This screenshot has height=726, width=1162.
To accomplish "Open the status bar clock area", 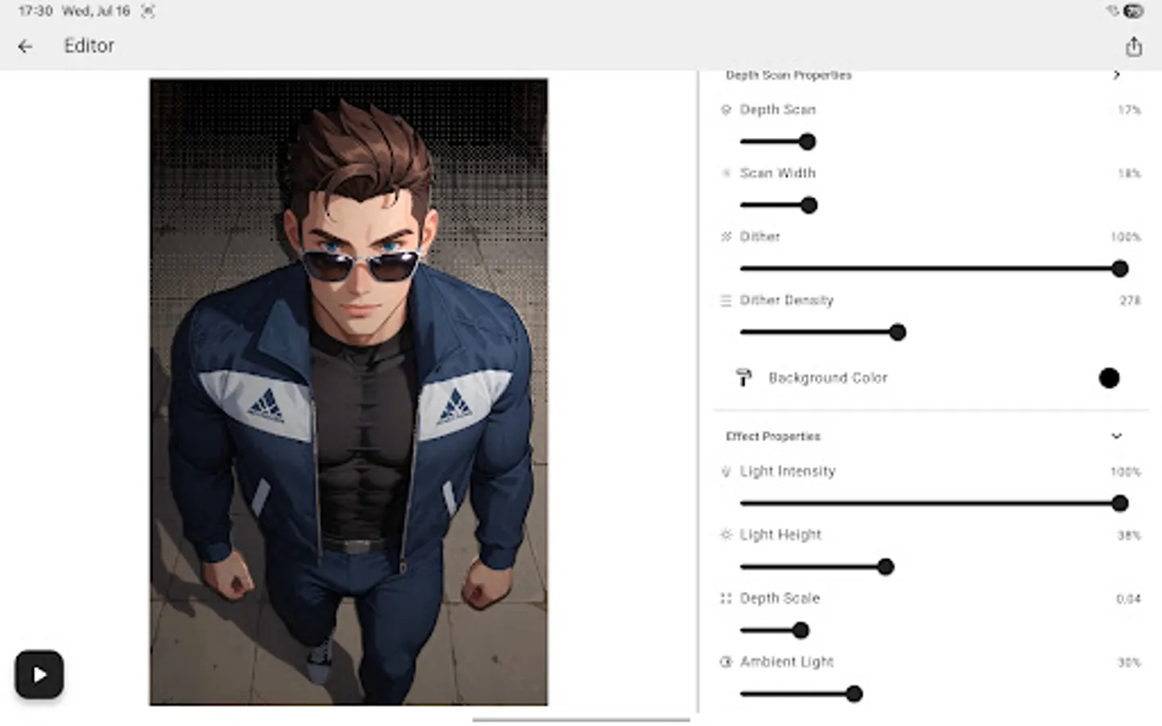I will point(24,11).
